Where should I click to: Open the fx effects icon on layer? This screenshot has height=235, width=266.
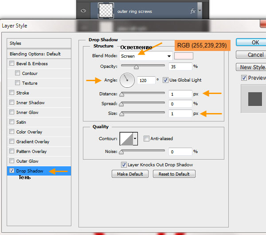(193, 11)
